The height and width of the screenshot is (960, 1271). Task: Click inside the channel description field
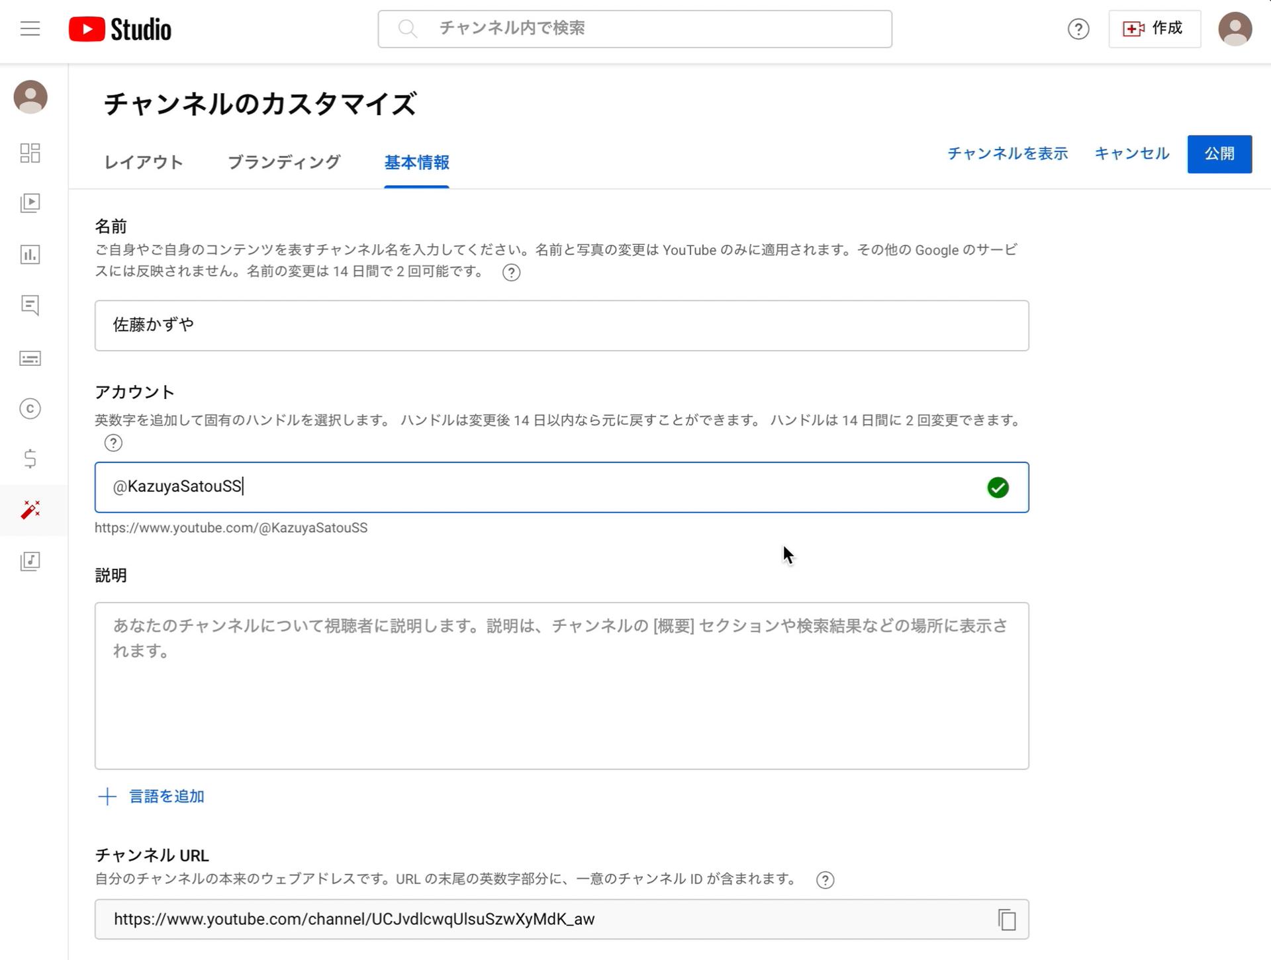(563, 685)
